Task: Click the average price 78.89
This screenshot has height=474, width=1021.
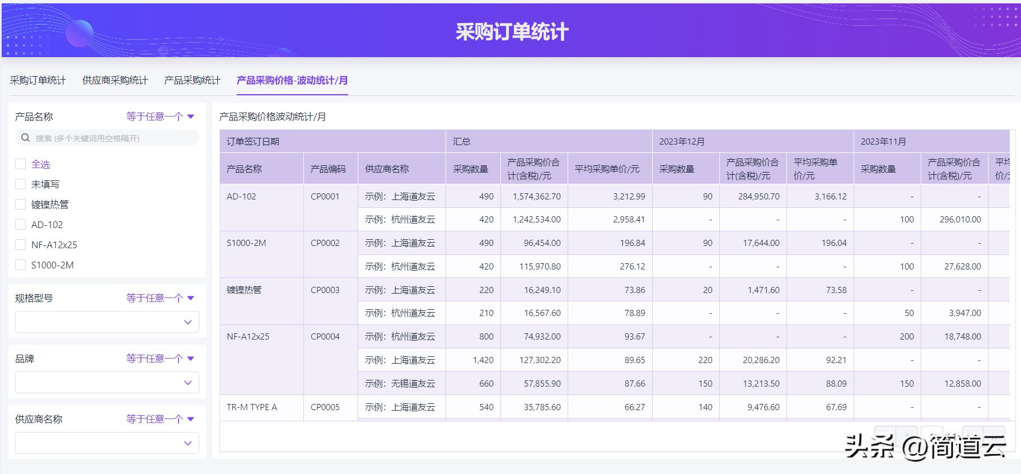Action: pos(635,313)
